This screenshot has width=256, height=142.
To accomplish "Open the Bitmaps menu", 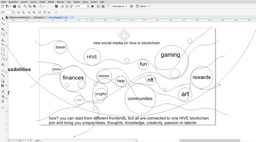I will 60,2.
